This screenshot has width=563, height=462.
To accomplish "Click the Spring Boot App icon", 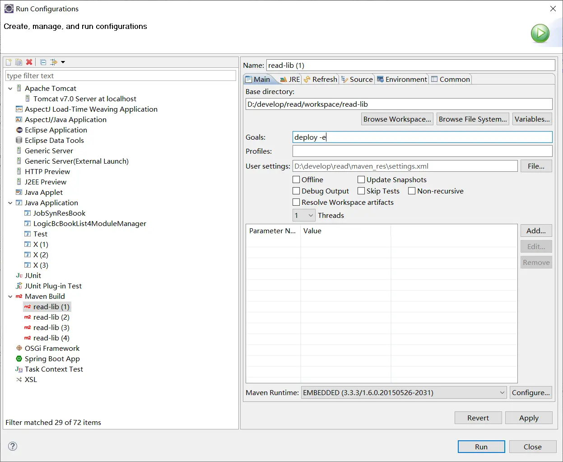I will tap(19, 358).
